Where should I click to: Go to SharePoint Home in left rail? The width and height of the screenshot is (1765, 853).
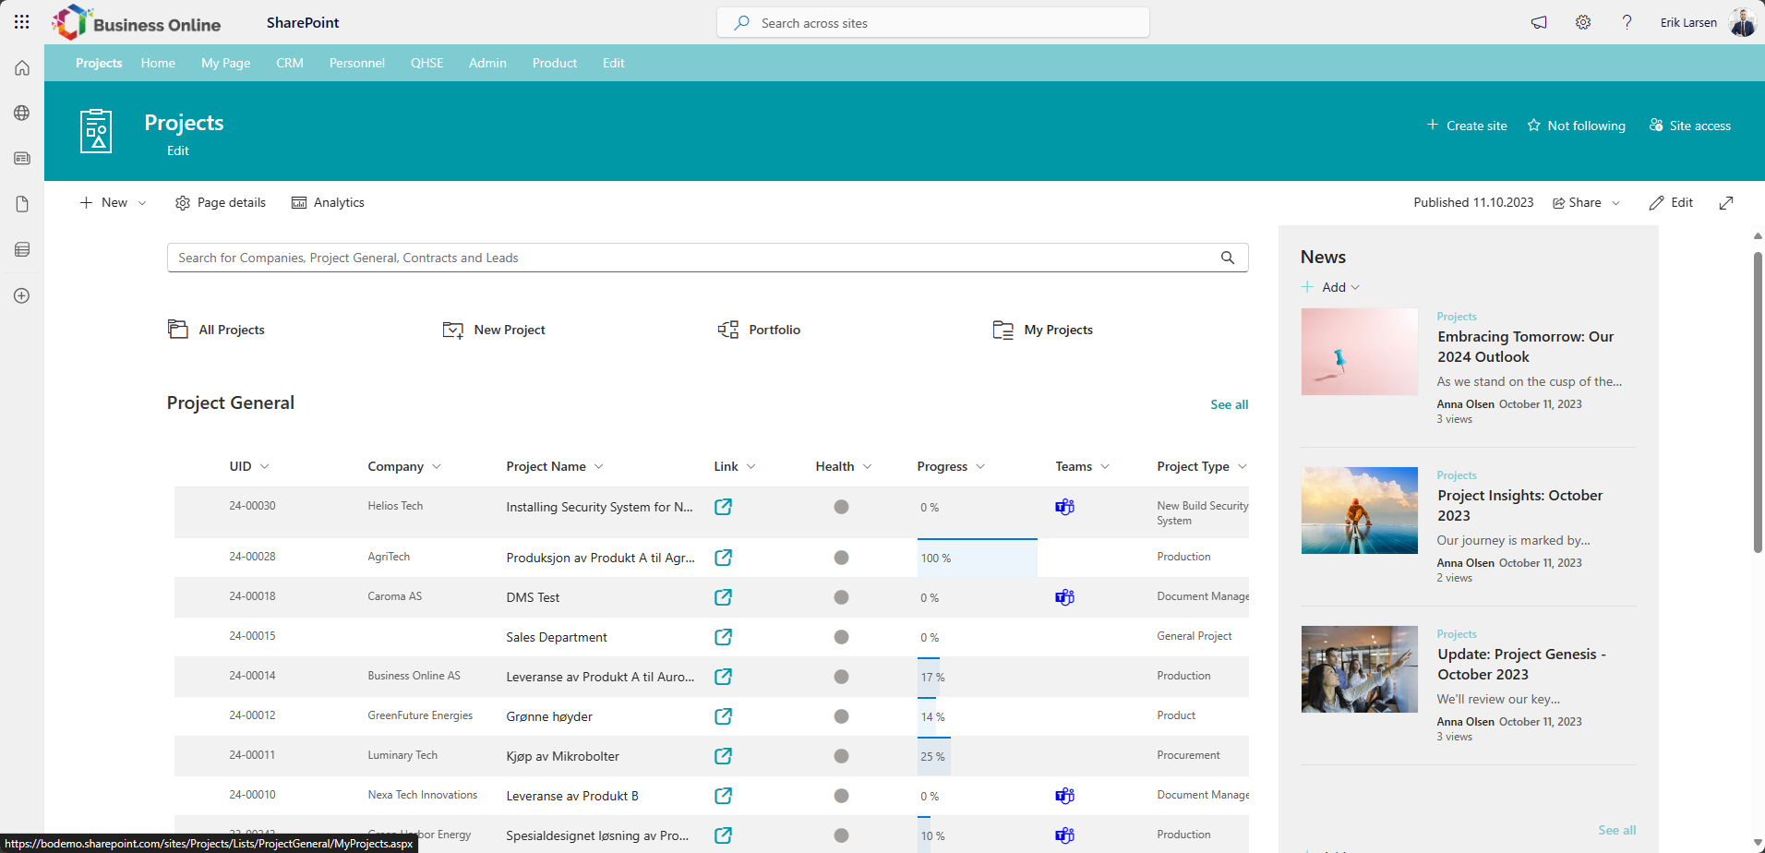pos(22,68)
